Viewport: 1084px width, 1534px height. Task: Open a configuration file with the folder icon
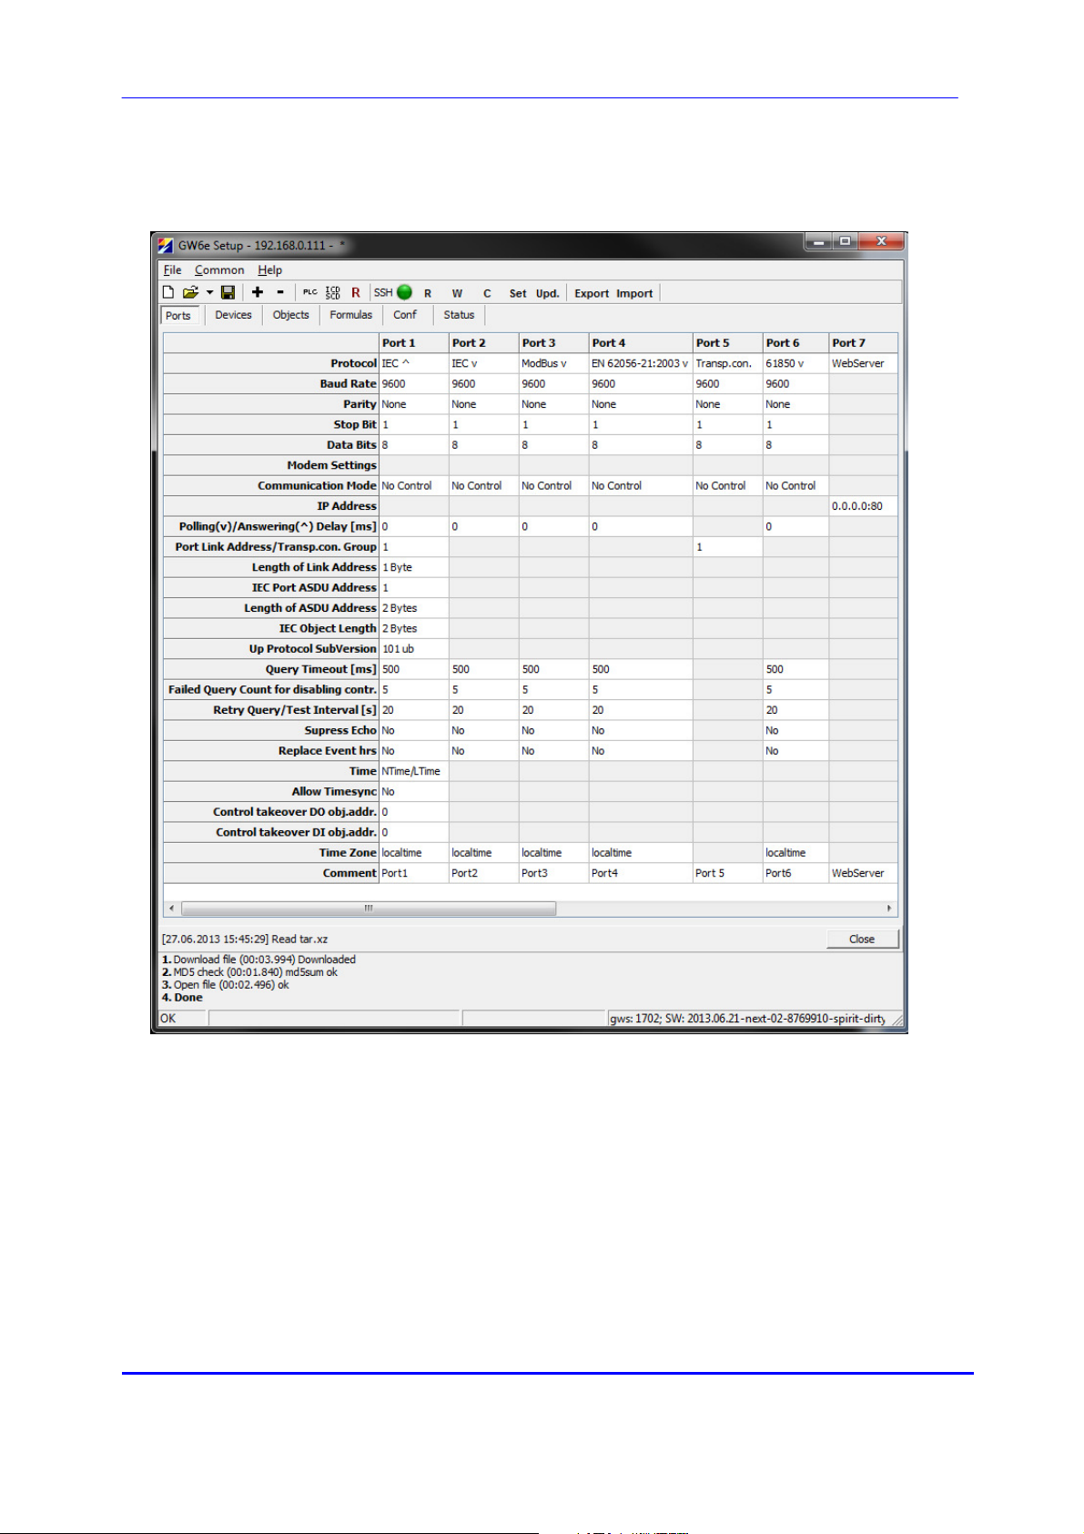tap(190, 292)
